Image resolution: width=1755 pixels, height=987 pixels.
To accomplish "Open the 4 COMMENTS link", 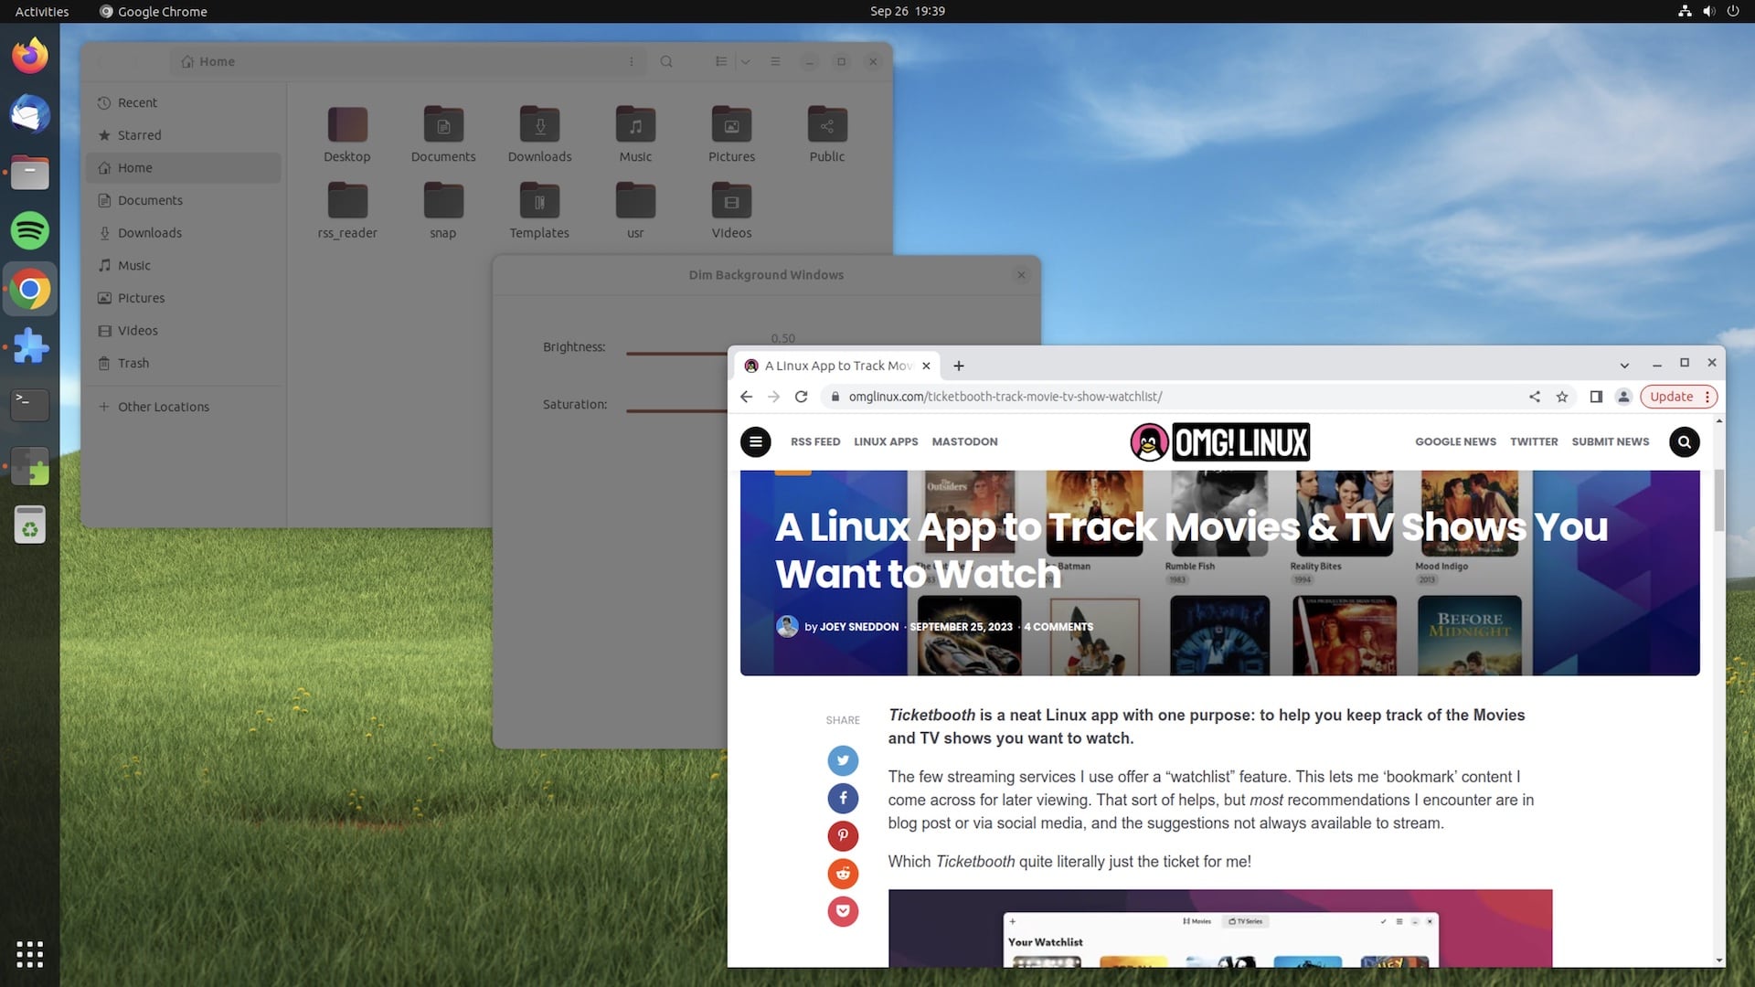I will coord(1058,627).
